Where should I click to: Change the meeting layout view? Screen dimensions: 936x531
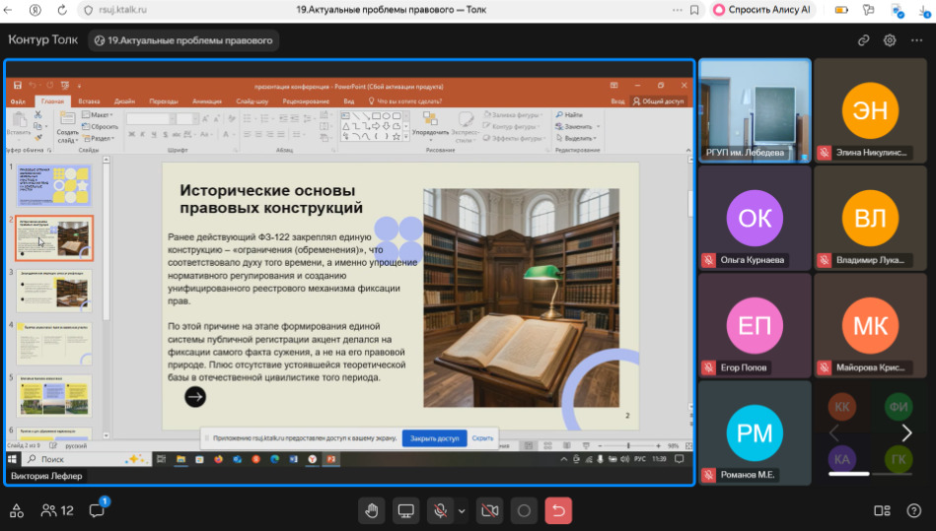point(882,510)
